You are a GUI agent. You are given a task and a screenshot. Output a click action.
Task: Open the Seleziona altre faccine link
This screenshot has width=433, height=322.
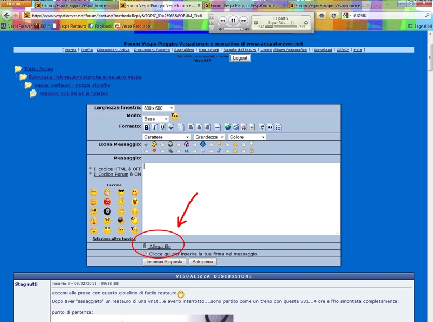pyautogui.click(x=114, y=239)
